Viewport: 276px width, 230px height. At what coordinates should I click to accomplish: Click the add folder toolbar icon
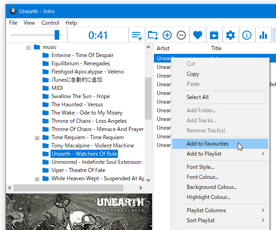(153, 35)
